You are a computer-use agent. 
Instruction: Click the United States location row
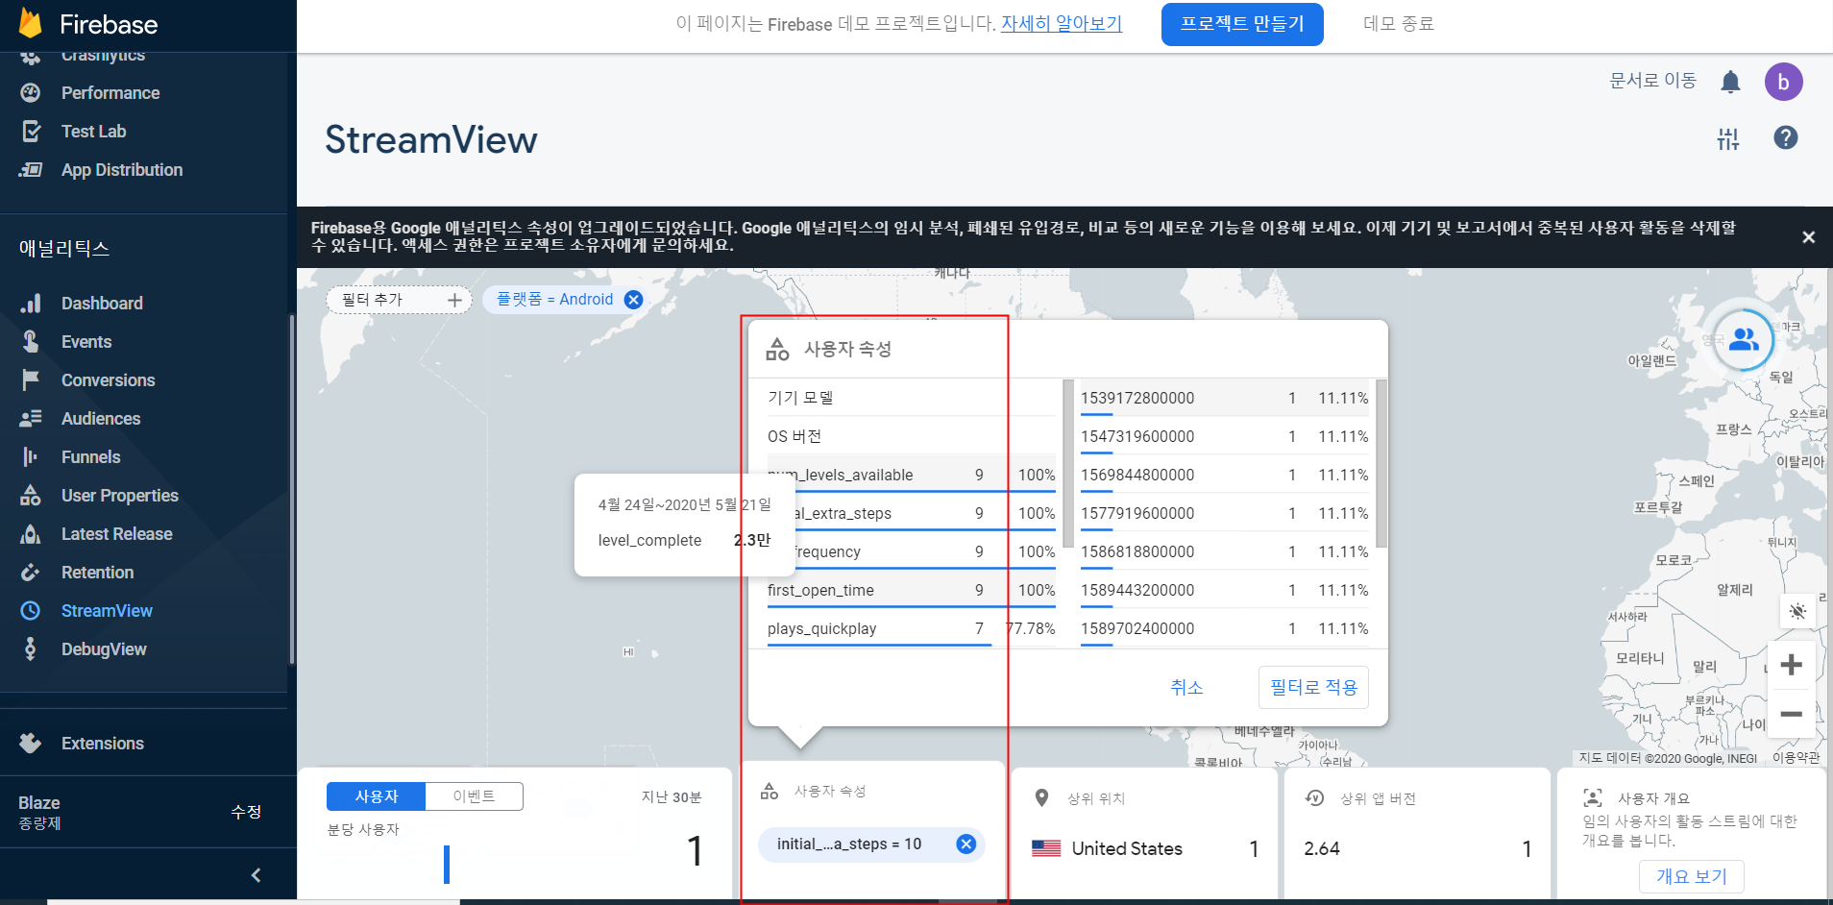pos(1145,848)
